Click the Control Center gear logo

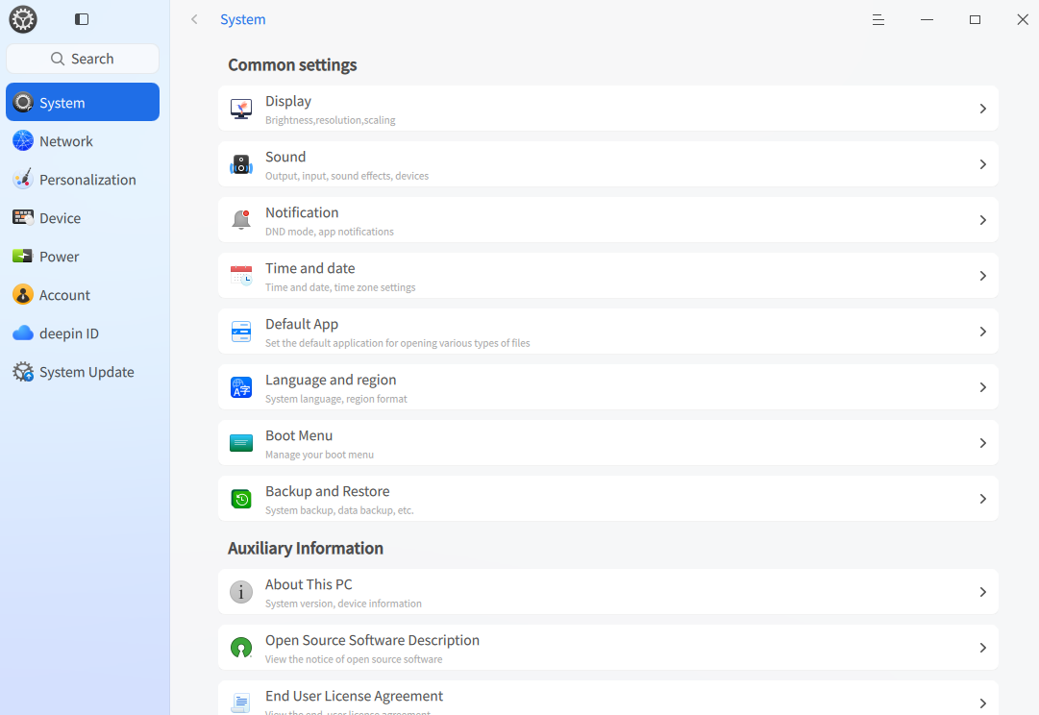click(23, 19)
